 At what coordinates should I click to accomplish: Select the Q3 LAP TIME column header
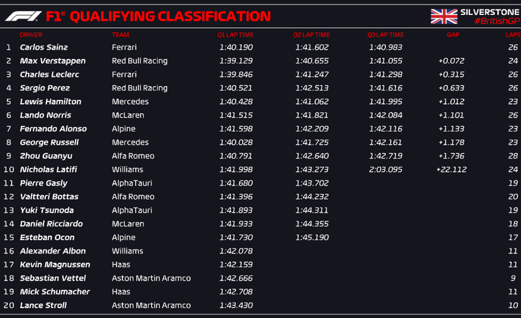coord(385,35)
